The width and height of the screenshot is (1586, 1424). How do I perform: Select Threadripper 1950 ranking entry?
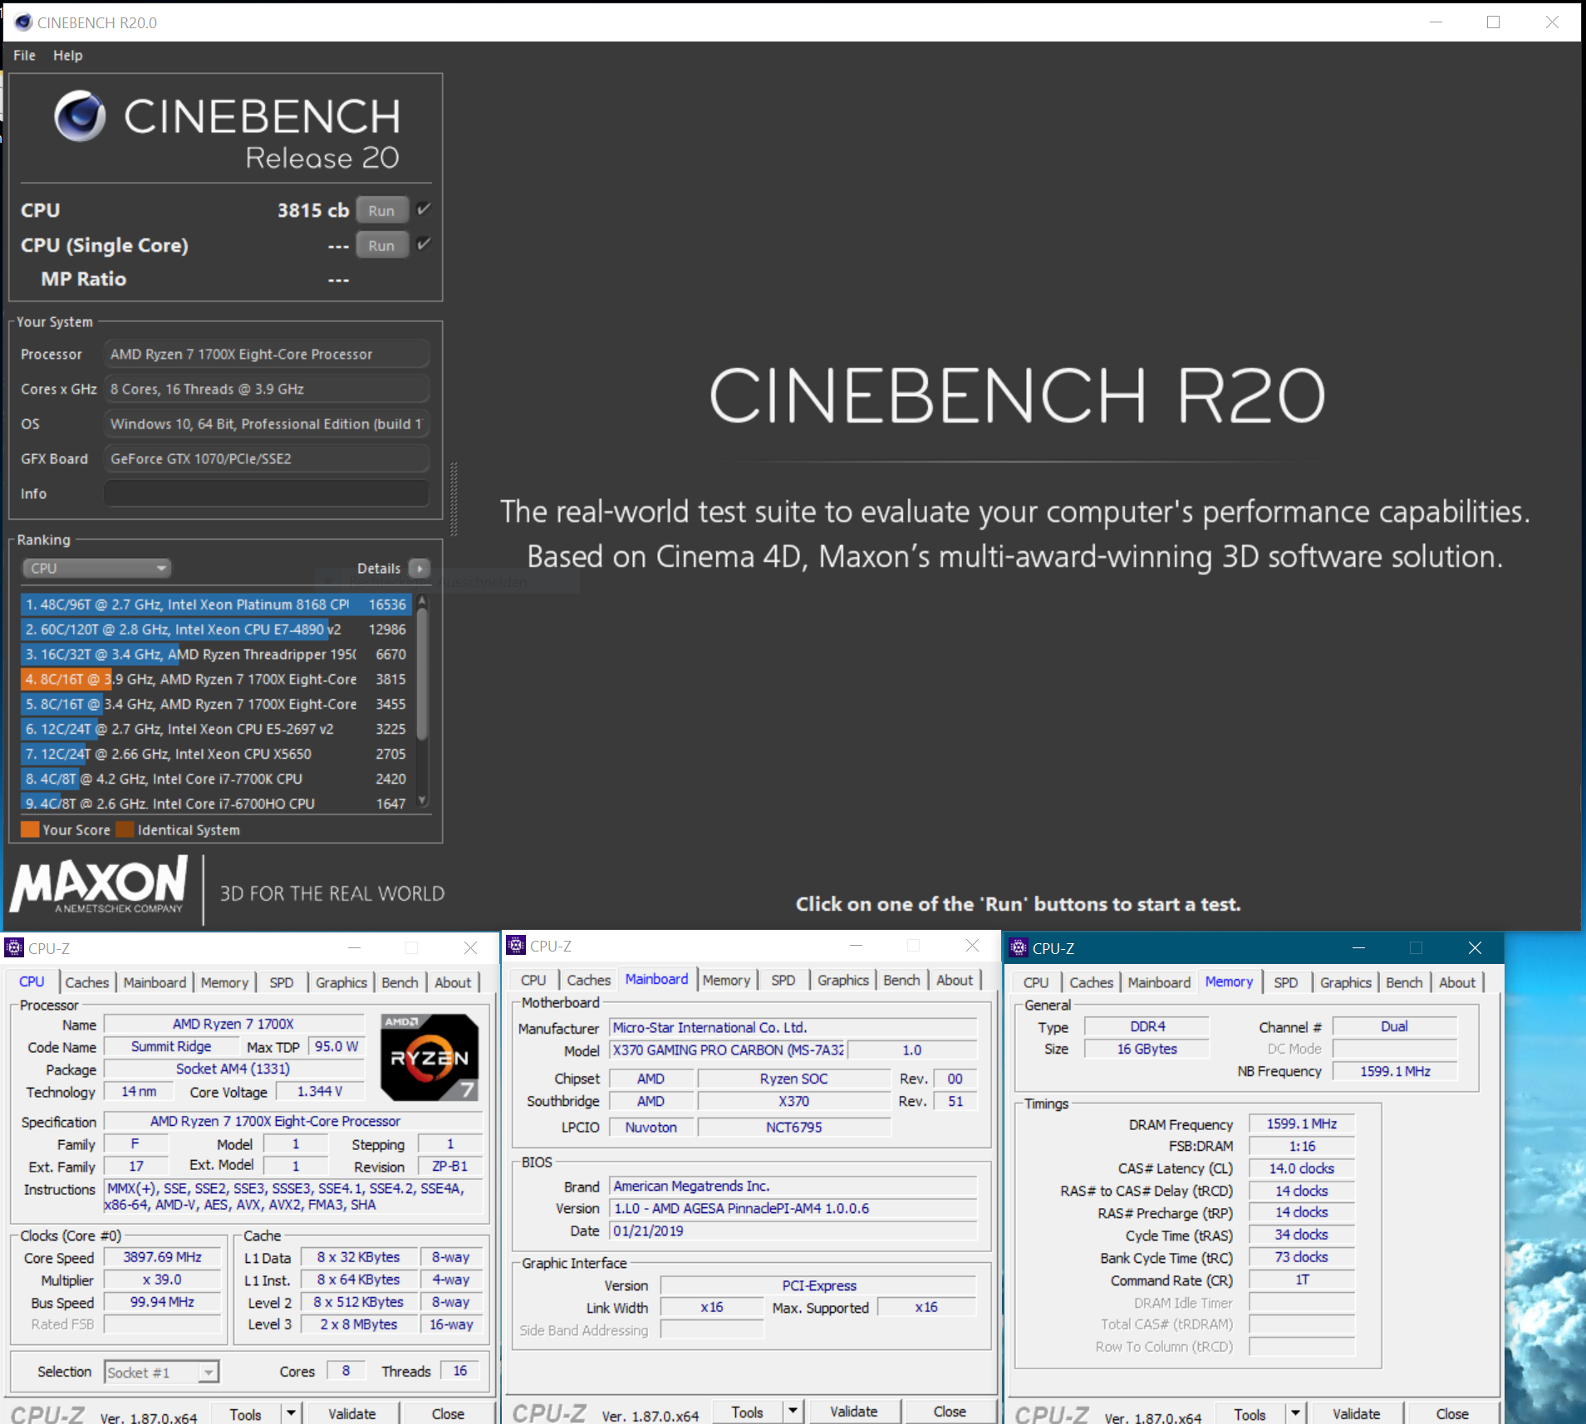click(x=216, y=654)
